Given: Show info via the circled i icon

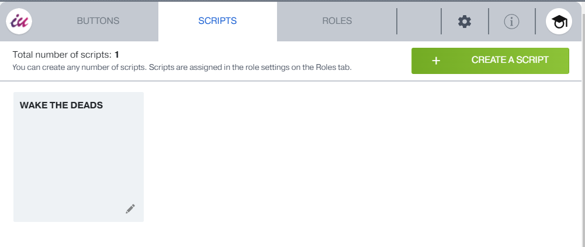Looking at the screenshot, I should pyautogui.click(x=511, y=22).
